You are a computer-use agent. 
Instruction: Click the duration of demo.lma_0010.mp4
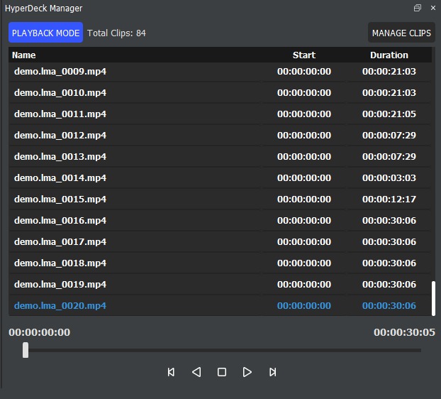389,92
